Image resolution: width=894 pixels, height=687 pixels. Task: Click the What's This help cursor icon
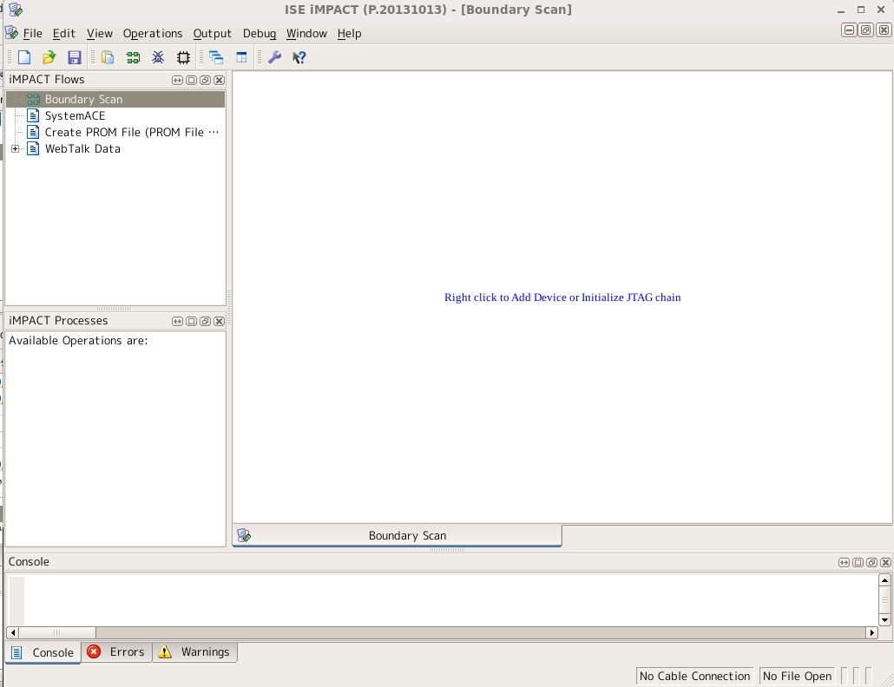tap(299, 58)
